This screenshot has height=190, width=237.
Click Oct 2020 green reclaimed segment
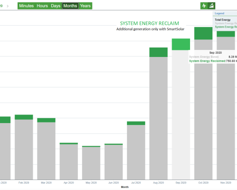click(203, 33)
